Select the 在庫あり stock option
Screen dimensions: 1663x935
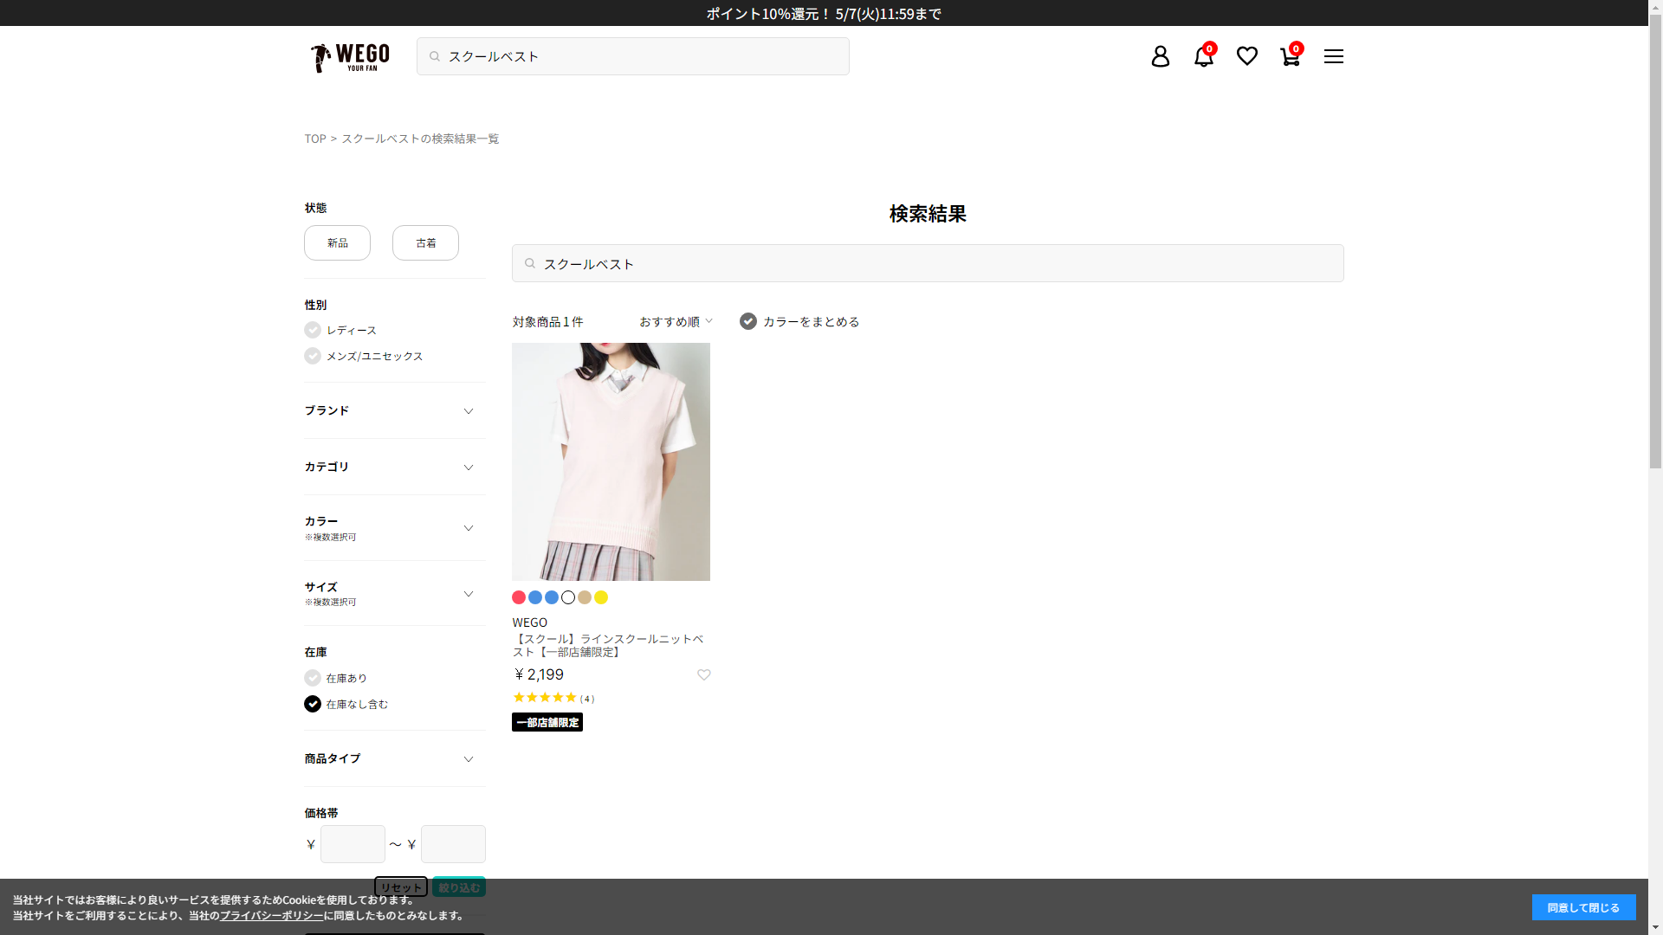(313, 678)
